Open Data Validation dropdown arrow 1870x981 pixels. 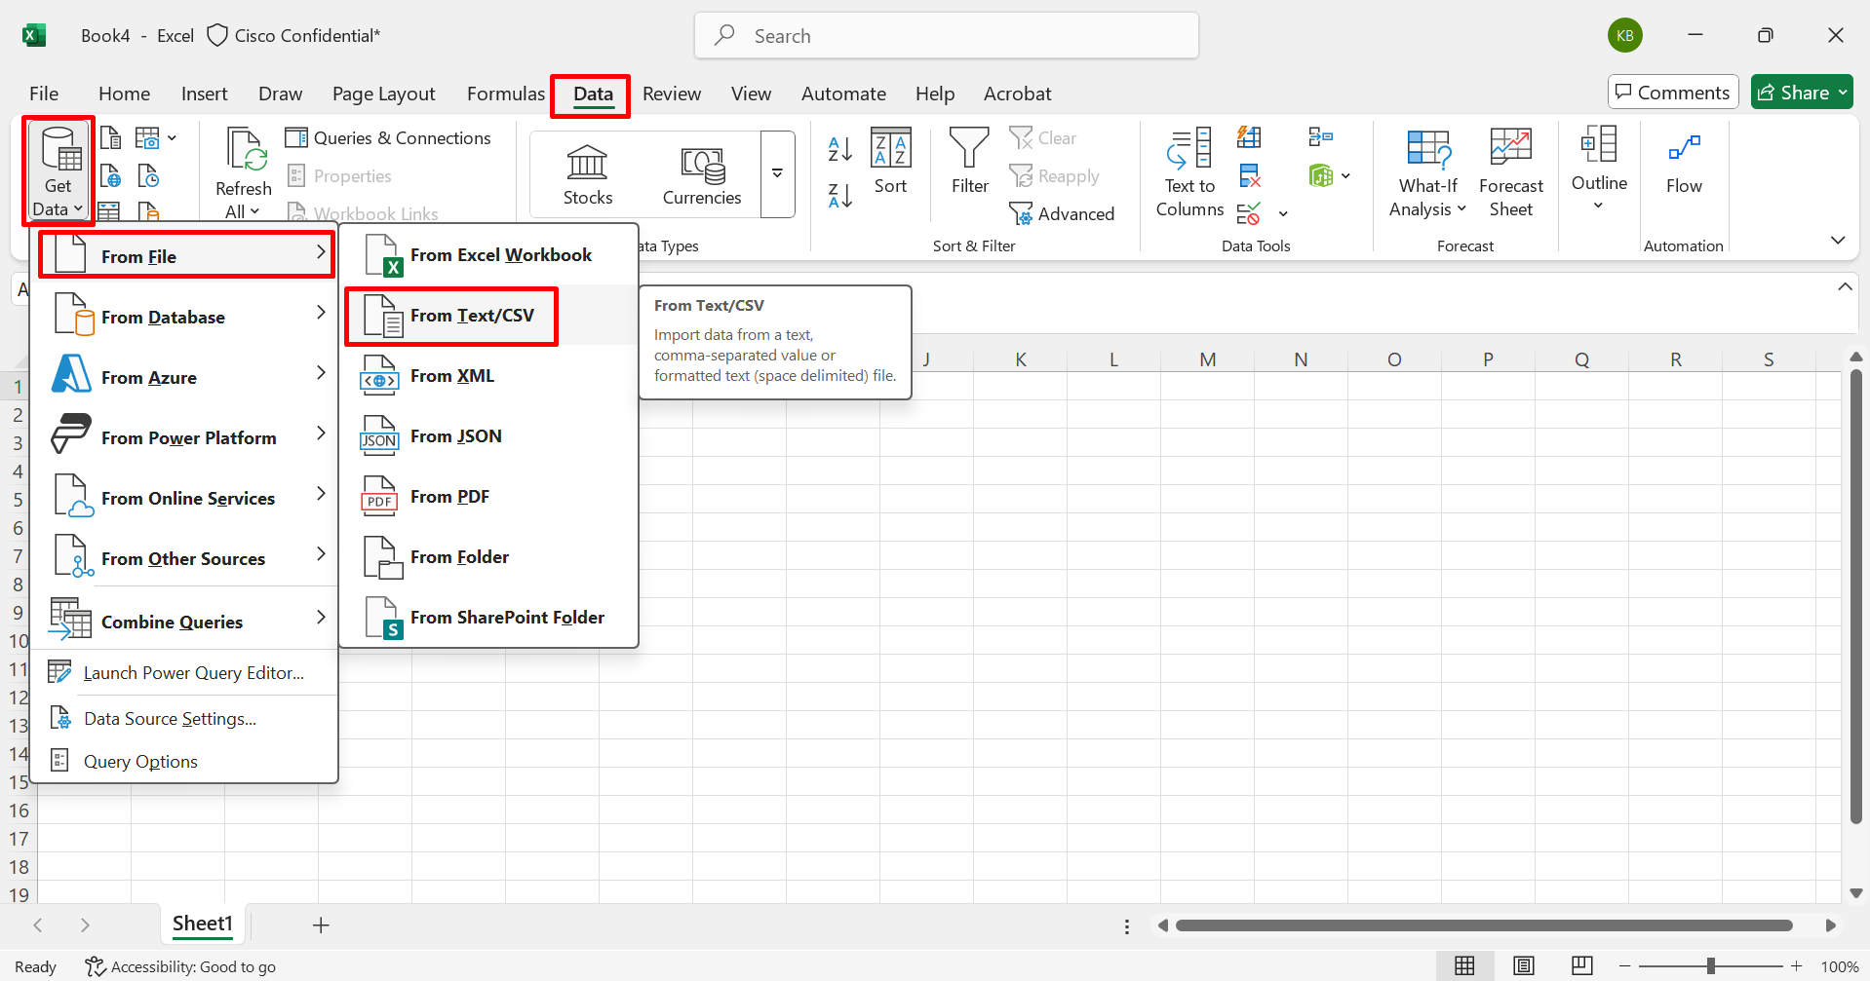[x=1283, y=214]
